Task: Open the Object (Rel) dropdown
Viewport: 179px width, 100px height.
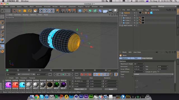Action: click(80, 89)
